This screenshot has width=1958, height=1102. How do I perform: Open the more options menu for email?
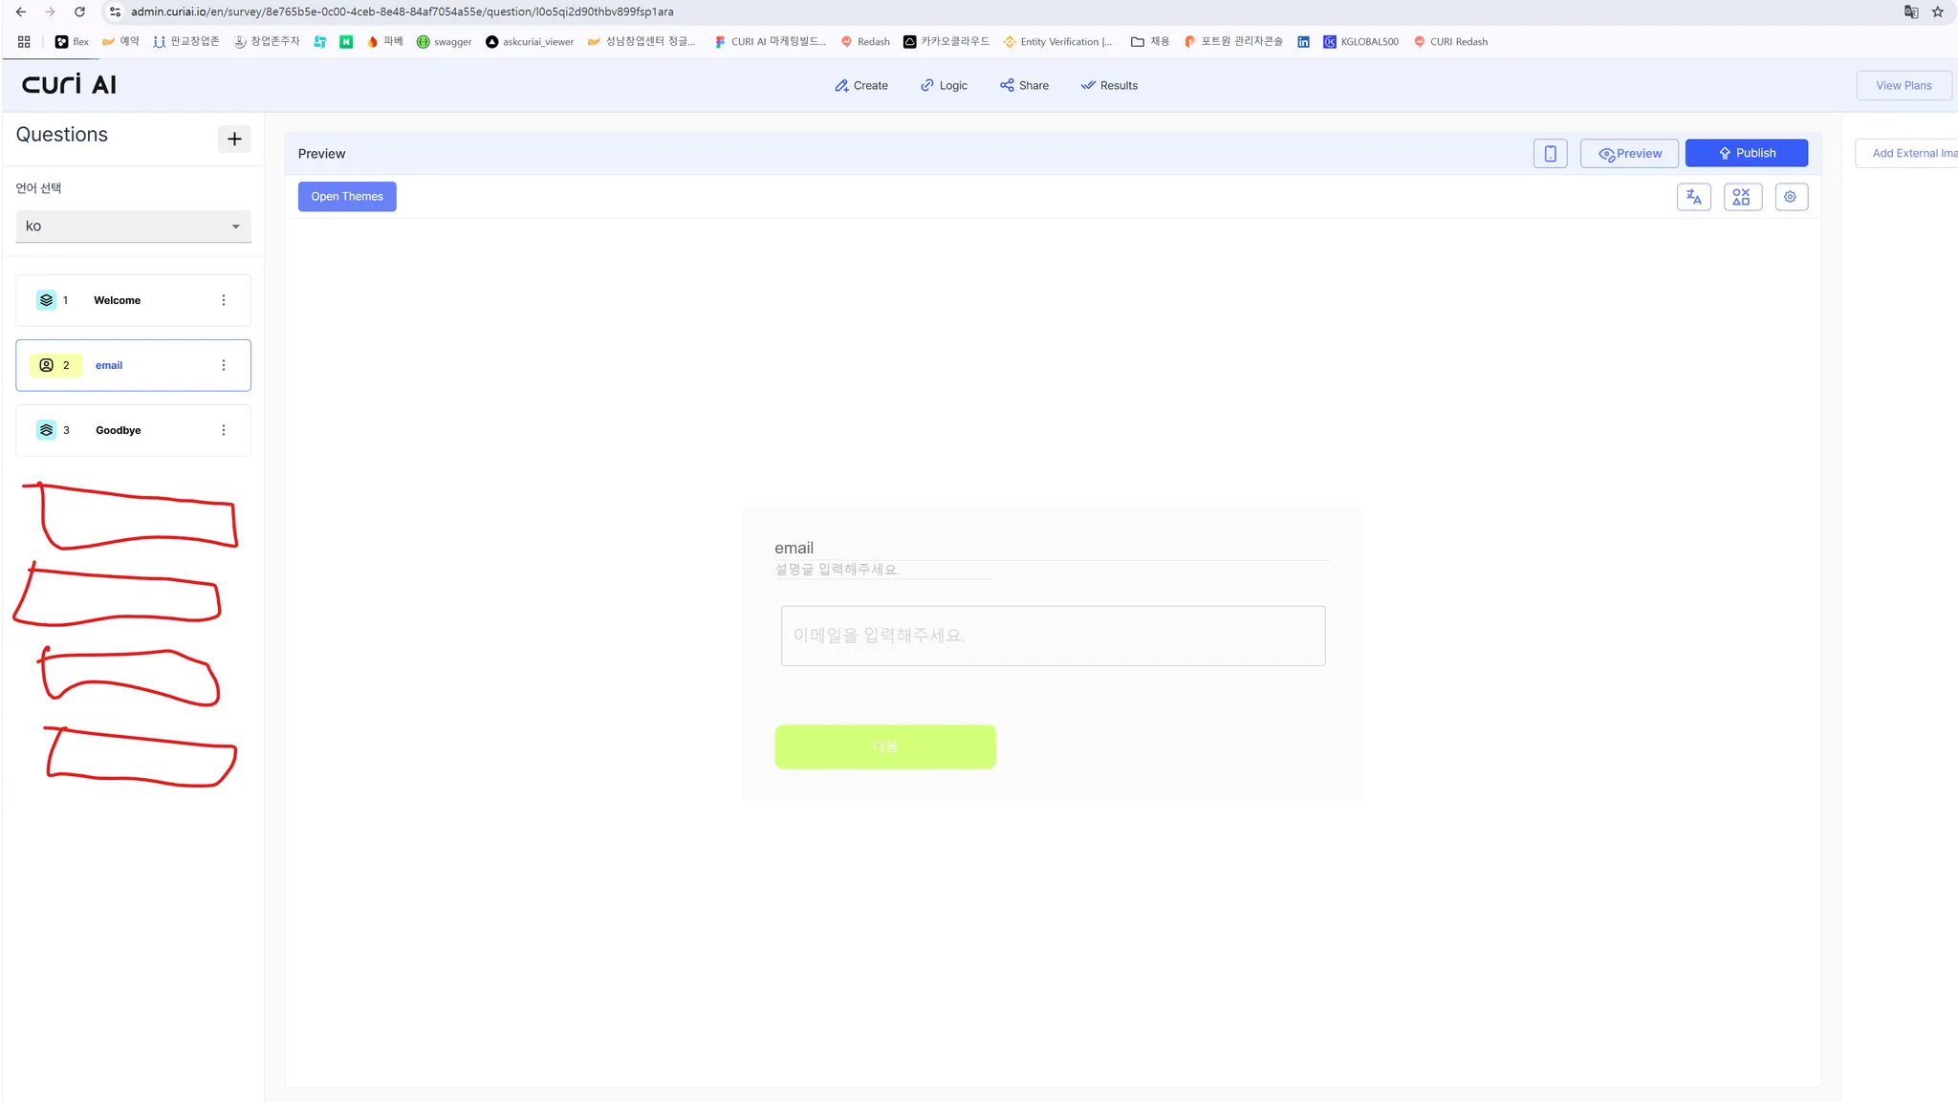(224, 365)
